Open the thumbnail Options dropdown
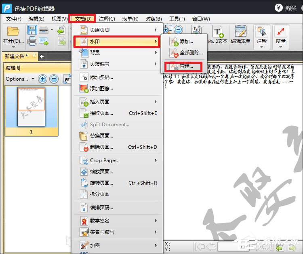This screenshot has width=303, height=254. click(20, 79)
